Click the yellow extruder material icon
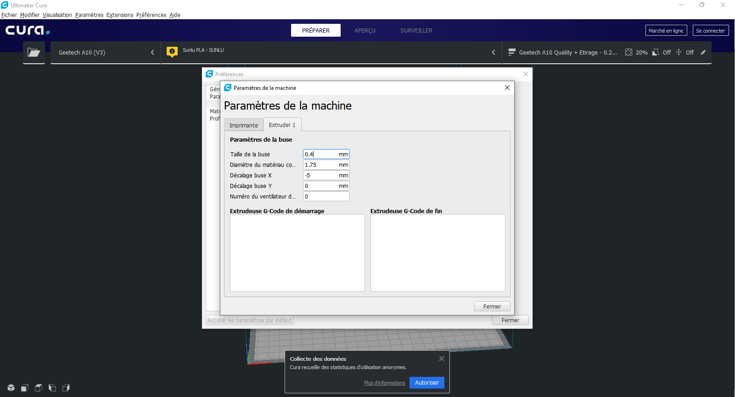This screenshot has width=735, height=397. (x=172, y=52)
